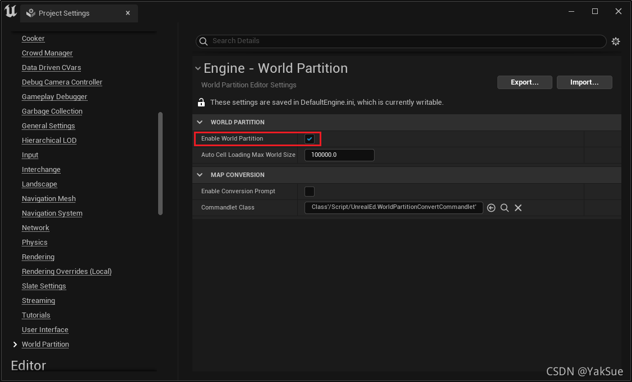Close the Project Settings tab

128,13
